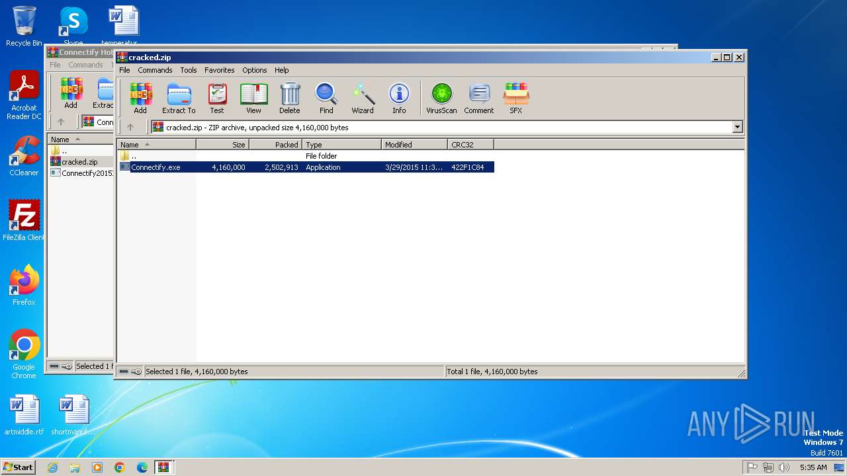Click WinRAR taskbar button
The image size is (847, 476).
point(164,467)
